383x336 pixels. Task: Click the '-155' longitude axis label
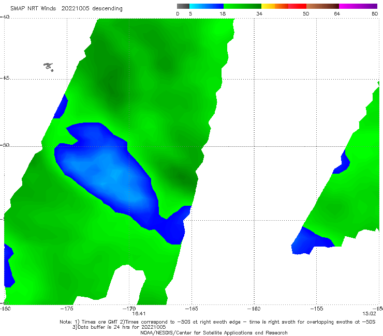click(317, 309)
